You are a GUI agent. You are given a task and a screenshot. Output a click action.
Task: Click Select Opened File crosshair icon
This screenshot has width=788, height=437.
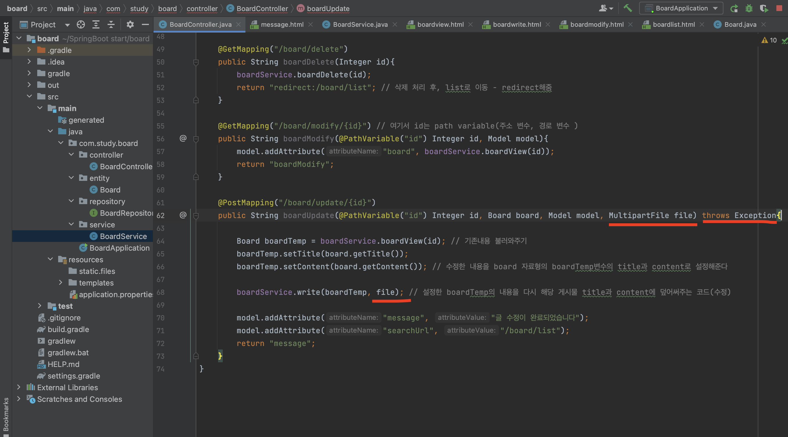coord(81,24)
